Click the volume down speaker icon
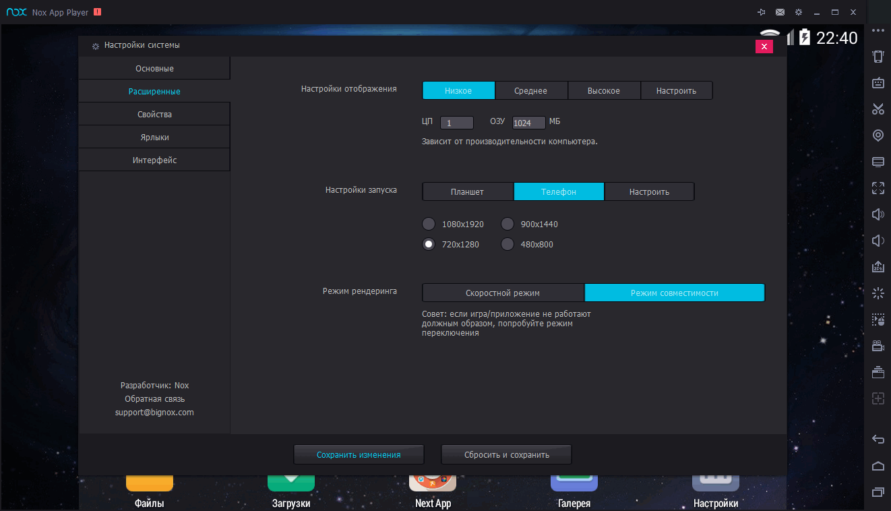Image resolution: width=891 pixels, height=511 pixels. (878, 241)
